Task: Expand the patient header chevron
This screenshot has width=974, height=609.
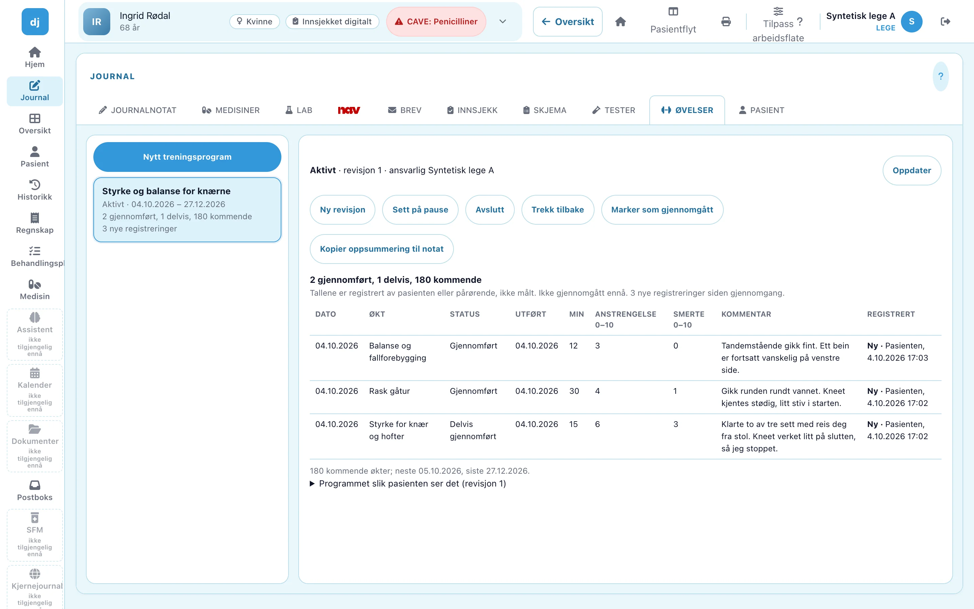Action: click(x=503, y=22)
